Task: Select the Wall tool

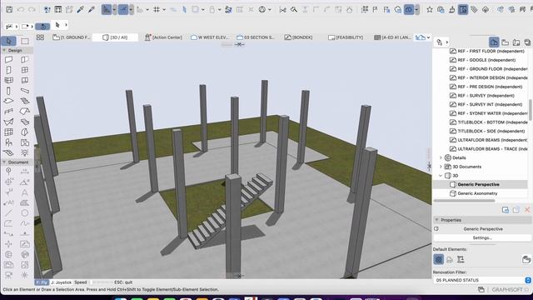Action: tap(8, 59)
